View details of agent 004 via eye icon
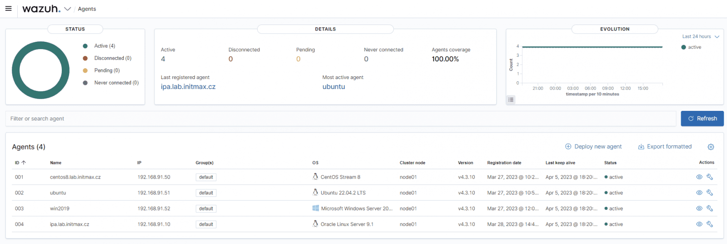The image size is (727, 244). (699, 224)
